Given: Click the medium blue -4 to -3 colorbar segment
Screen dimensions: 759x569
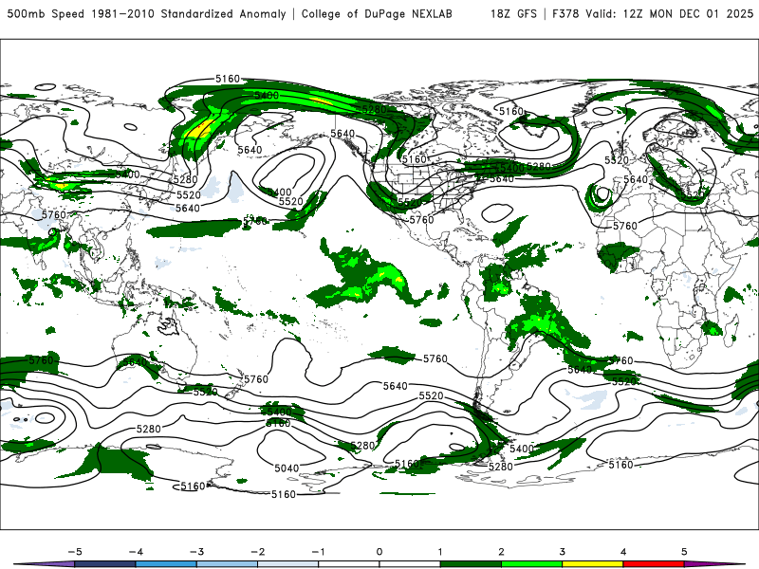Looking at the screenshot, I should point(166,564).
